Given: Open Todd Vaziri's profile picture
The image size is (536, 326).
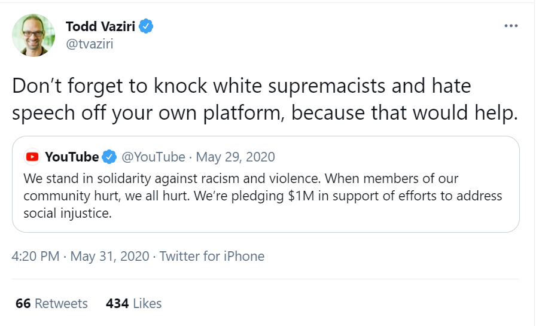Looking at the screenshot, I should point(33,35).
